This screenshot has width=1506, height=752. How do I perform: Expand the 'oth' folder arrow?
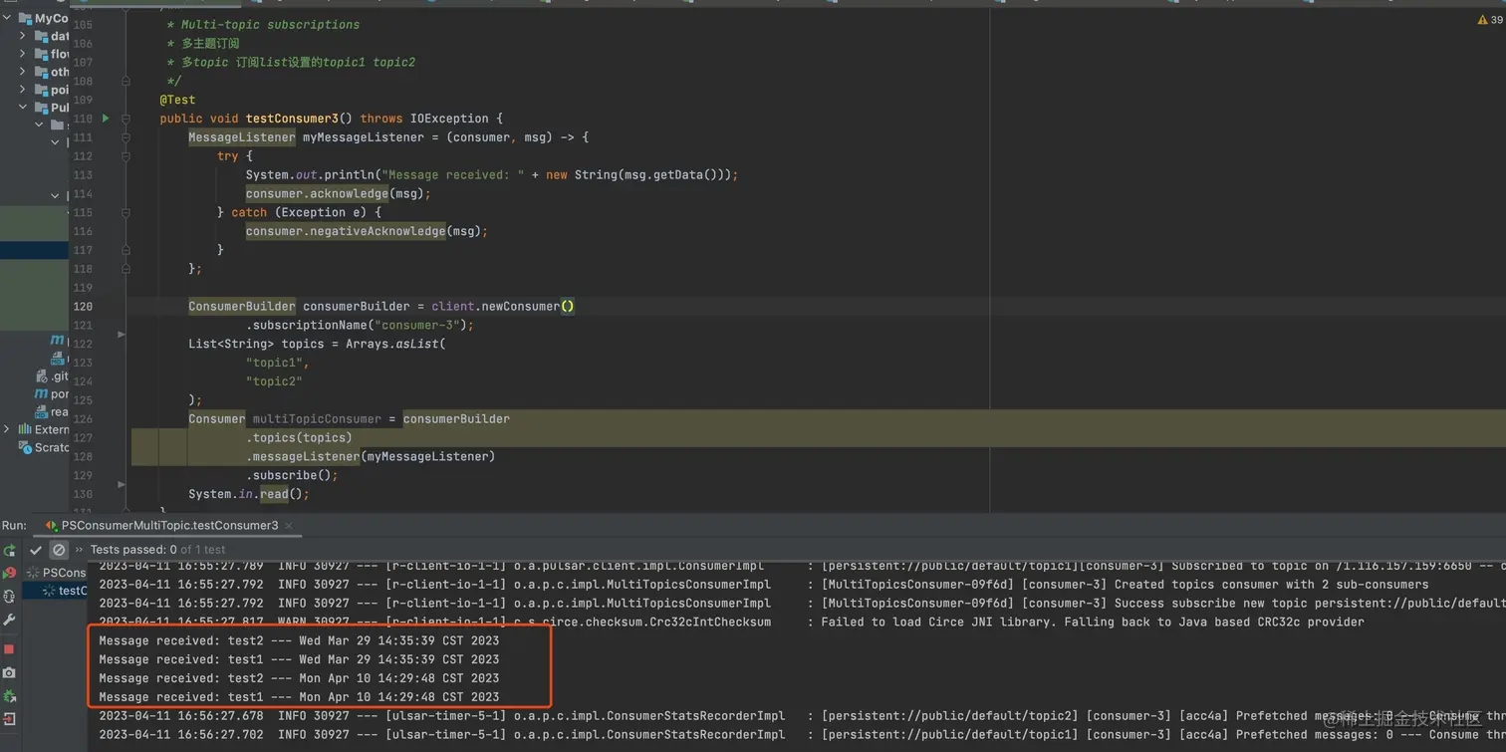coord(22,72)
